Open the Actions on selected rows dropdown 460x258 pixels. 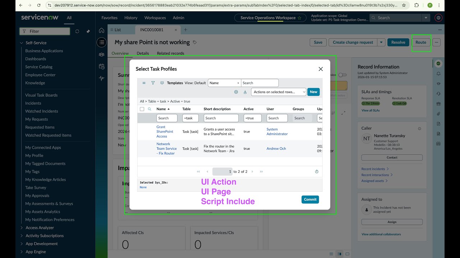click(279, 92)
